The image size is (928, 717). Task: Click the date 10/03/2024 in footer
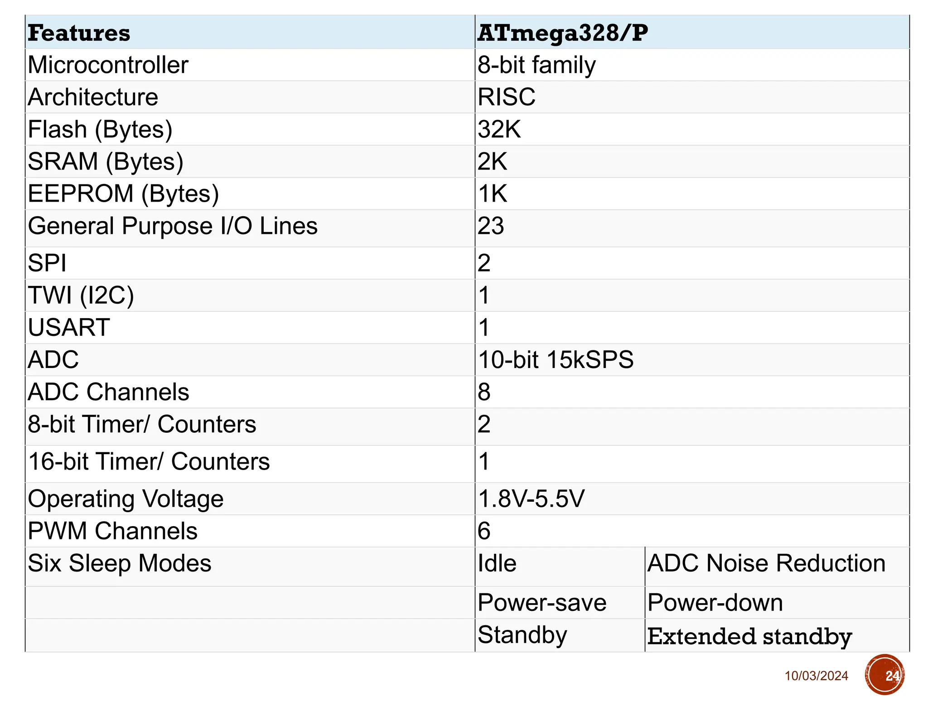pyautogui.click(x=816, y=676)
